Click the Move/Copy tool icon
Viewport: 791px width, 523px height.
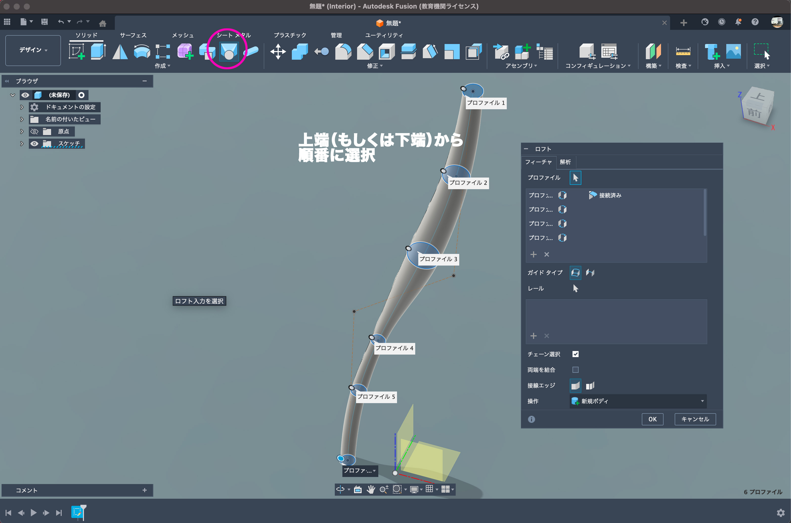pyautogui.click(x=278, y=52)
